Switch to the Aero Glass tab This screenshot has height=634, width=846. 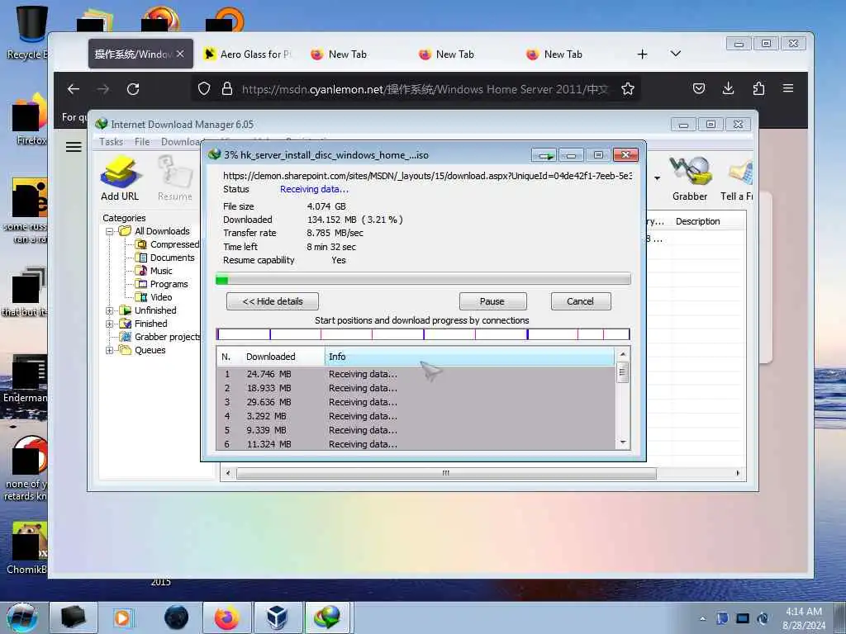pos(247,54)
